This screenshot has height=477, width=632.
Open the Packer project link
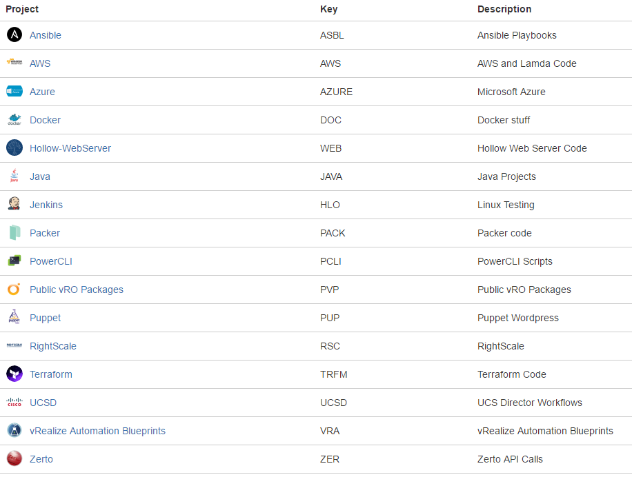(x=45, y=233)
